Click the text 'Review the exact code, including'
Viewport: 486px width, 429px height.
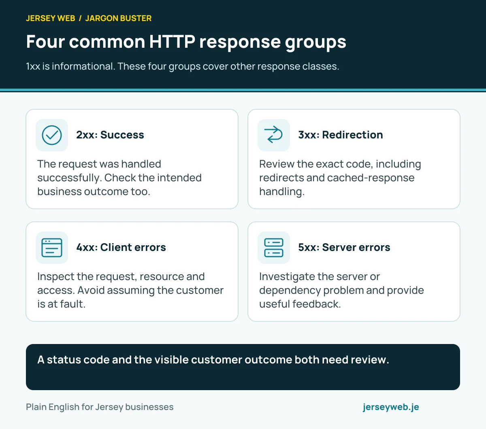340,178
